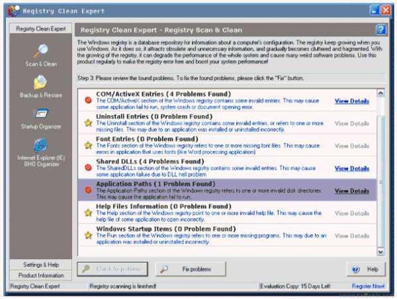Viewport: 397px width, 299px height.
Task: Open the Product Information sidebar tab
Action: coord(41,275)
